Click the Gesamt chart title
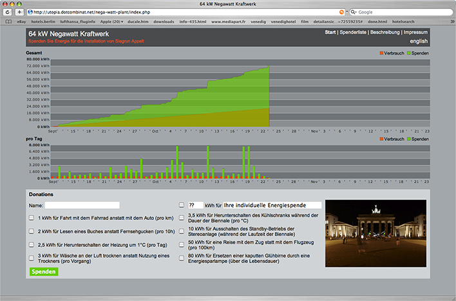Viewport: 456px width, 301px height. click(33, 53)
